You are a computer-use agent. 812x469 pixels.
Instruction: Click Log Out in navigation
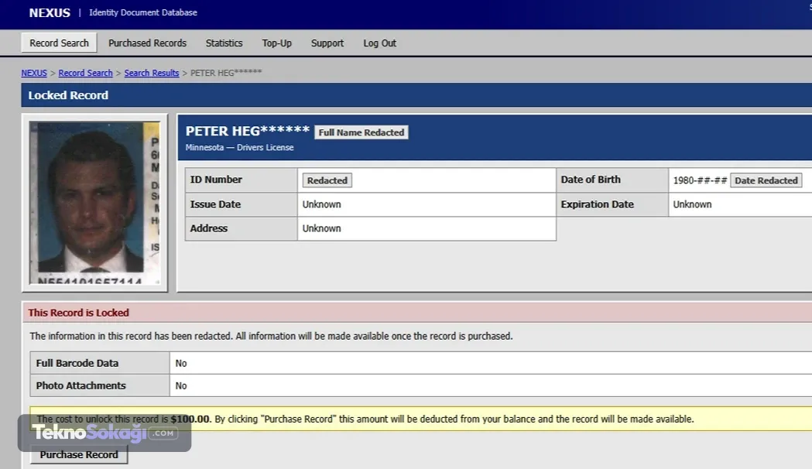point(379,43)
